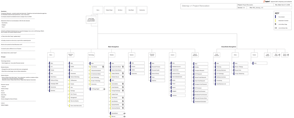Click the partner-site arrow on All Things Digital
Viewport: 294px width, 118px height.
(x=104, y=89)
